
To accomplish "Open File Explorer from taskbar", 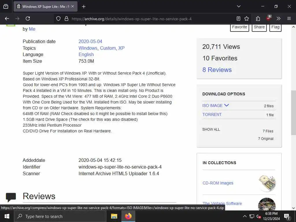I will coord(114,216).
